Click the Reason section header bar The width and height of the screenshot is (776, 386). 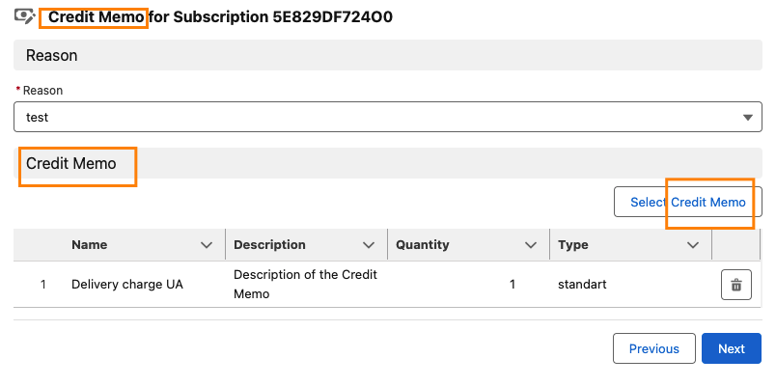click(x=387, y=56)
